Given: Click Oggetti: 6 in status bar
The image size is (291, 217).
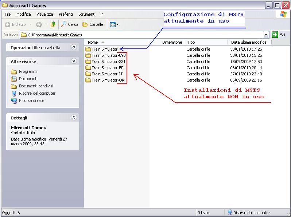Looking at the screenshot, I should 11,213.
